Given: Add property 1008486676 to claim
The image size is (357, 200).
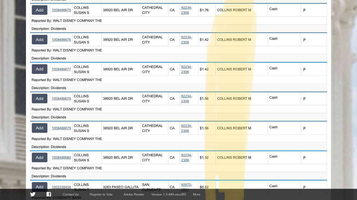Looking at the screenshot, I should tap(40, 40).
